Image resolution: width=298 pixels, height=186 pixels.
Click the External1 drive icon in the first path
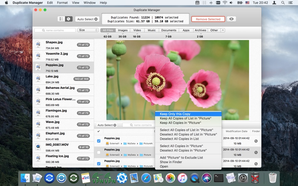tap(107, 143)
